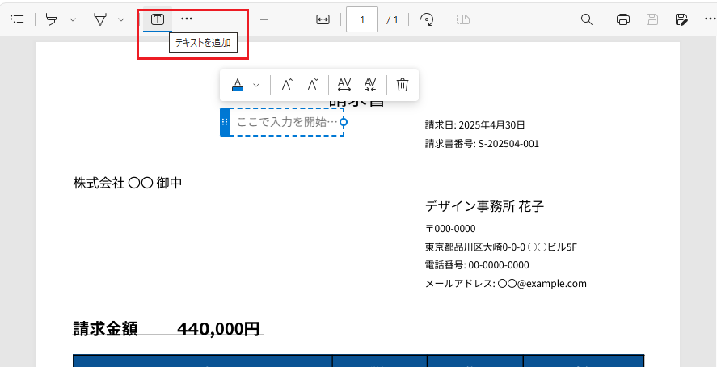The width and height of the screenshot is (717, 367).
Task: Click the email address line with example.com
Action: [506, 284]
